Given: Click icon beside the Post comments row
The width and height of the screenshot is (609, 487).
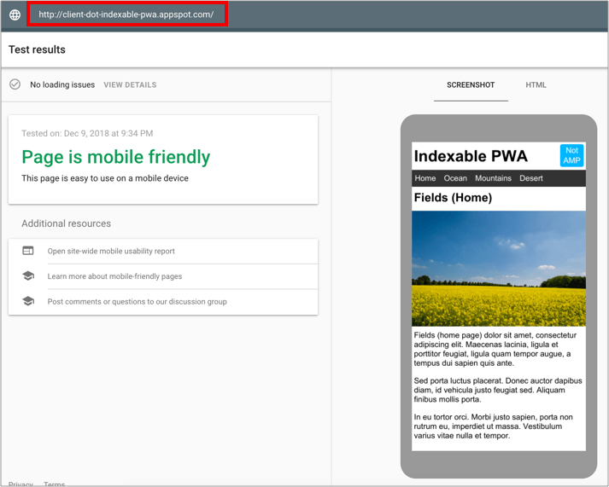Looking at the screenshot, I should pyautogui.click(x=28, y=301).
